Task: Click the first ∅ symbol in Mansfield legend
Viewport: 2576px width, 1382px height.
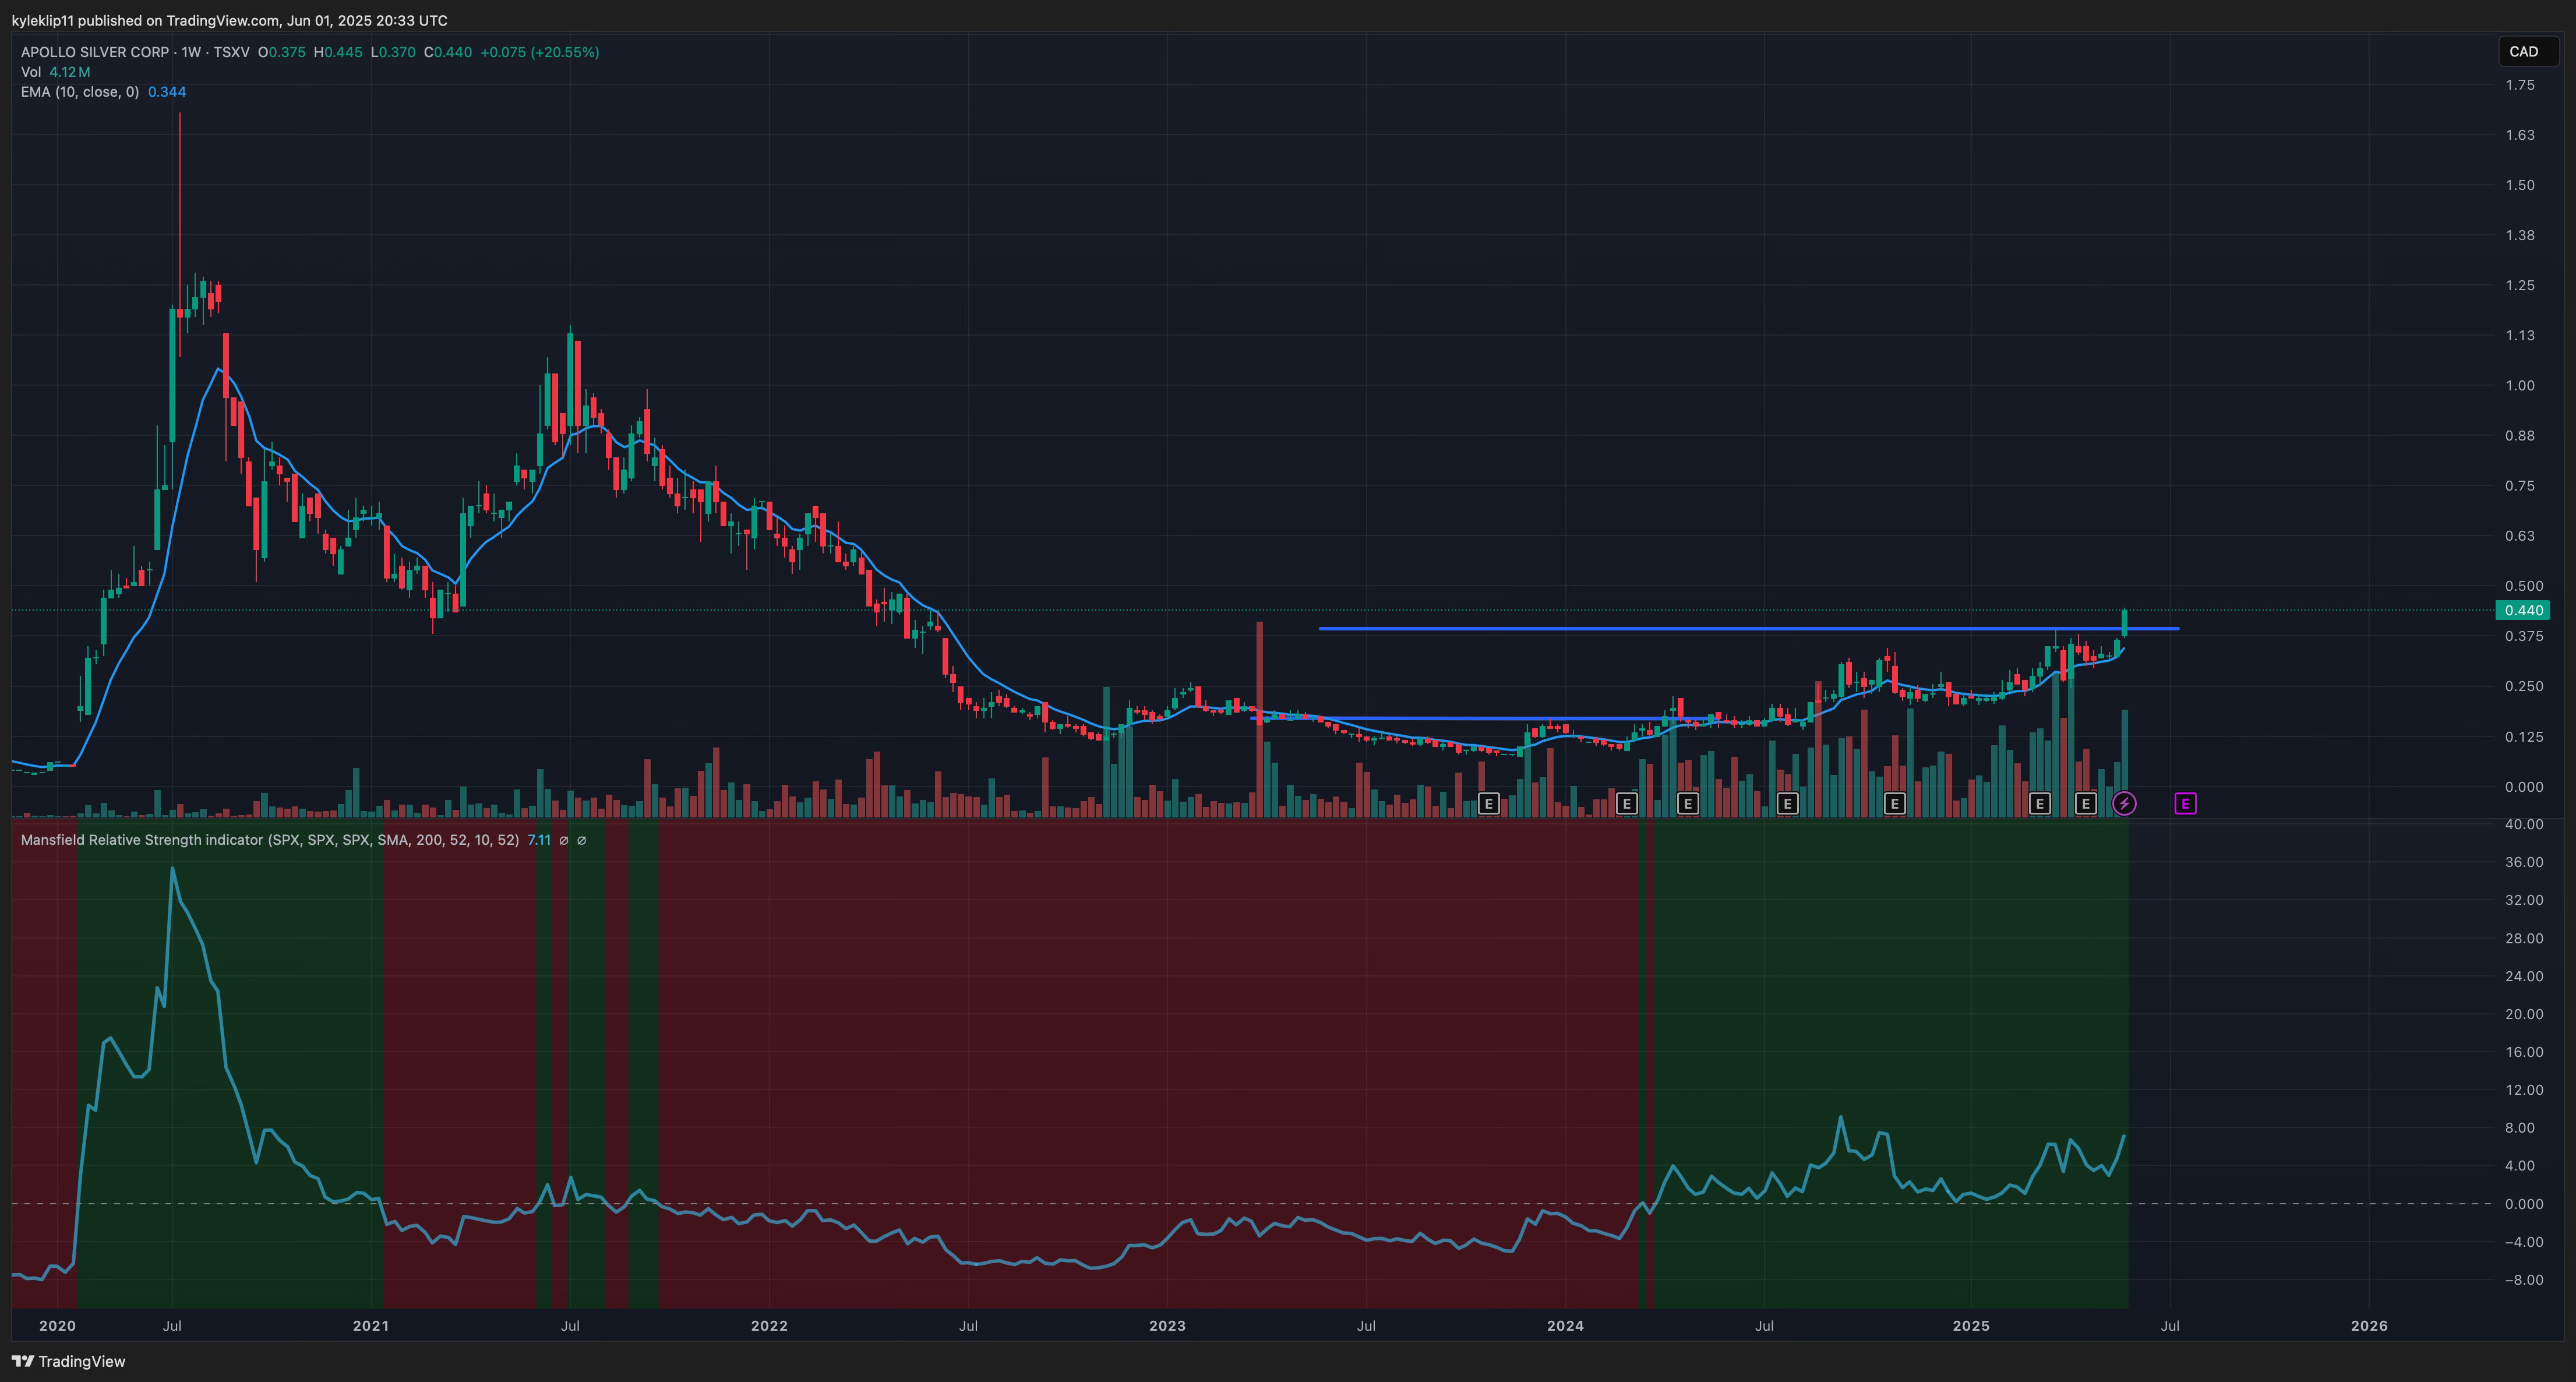Action: (563, 840)
